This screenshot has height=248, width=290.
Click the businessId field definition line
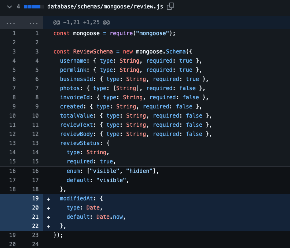point(134,79)
